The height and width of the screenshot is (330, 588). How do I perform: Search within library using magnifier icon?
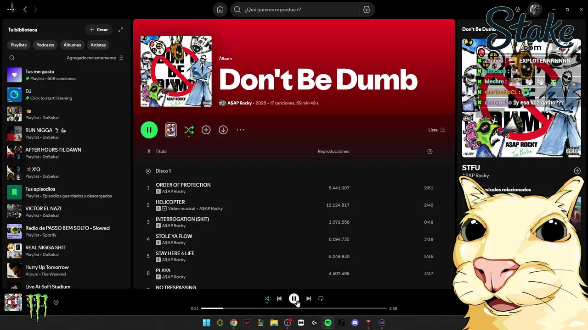12,58
